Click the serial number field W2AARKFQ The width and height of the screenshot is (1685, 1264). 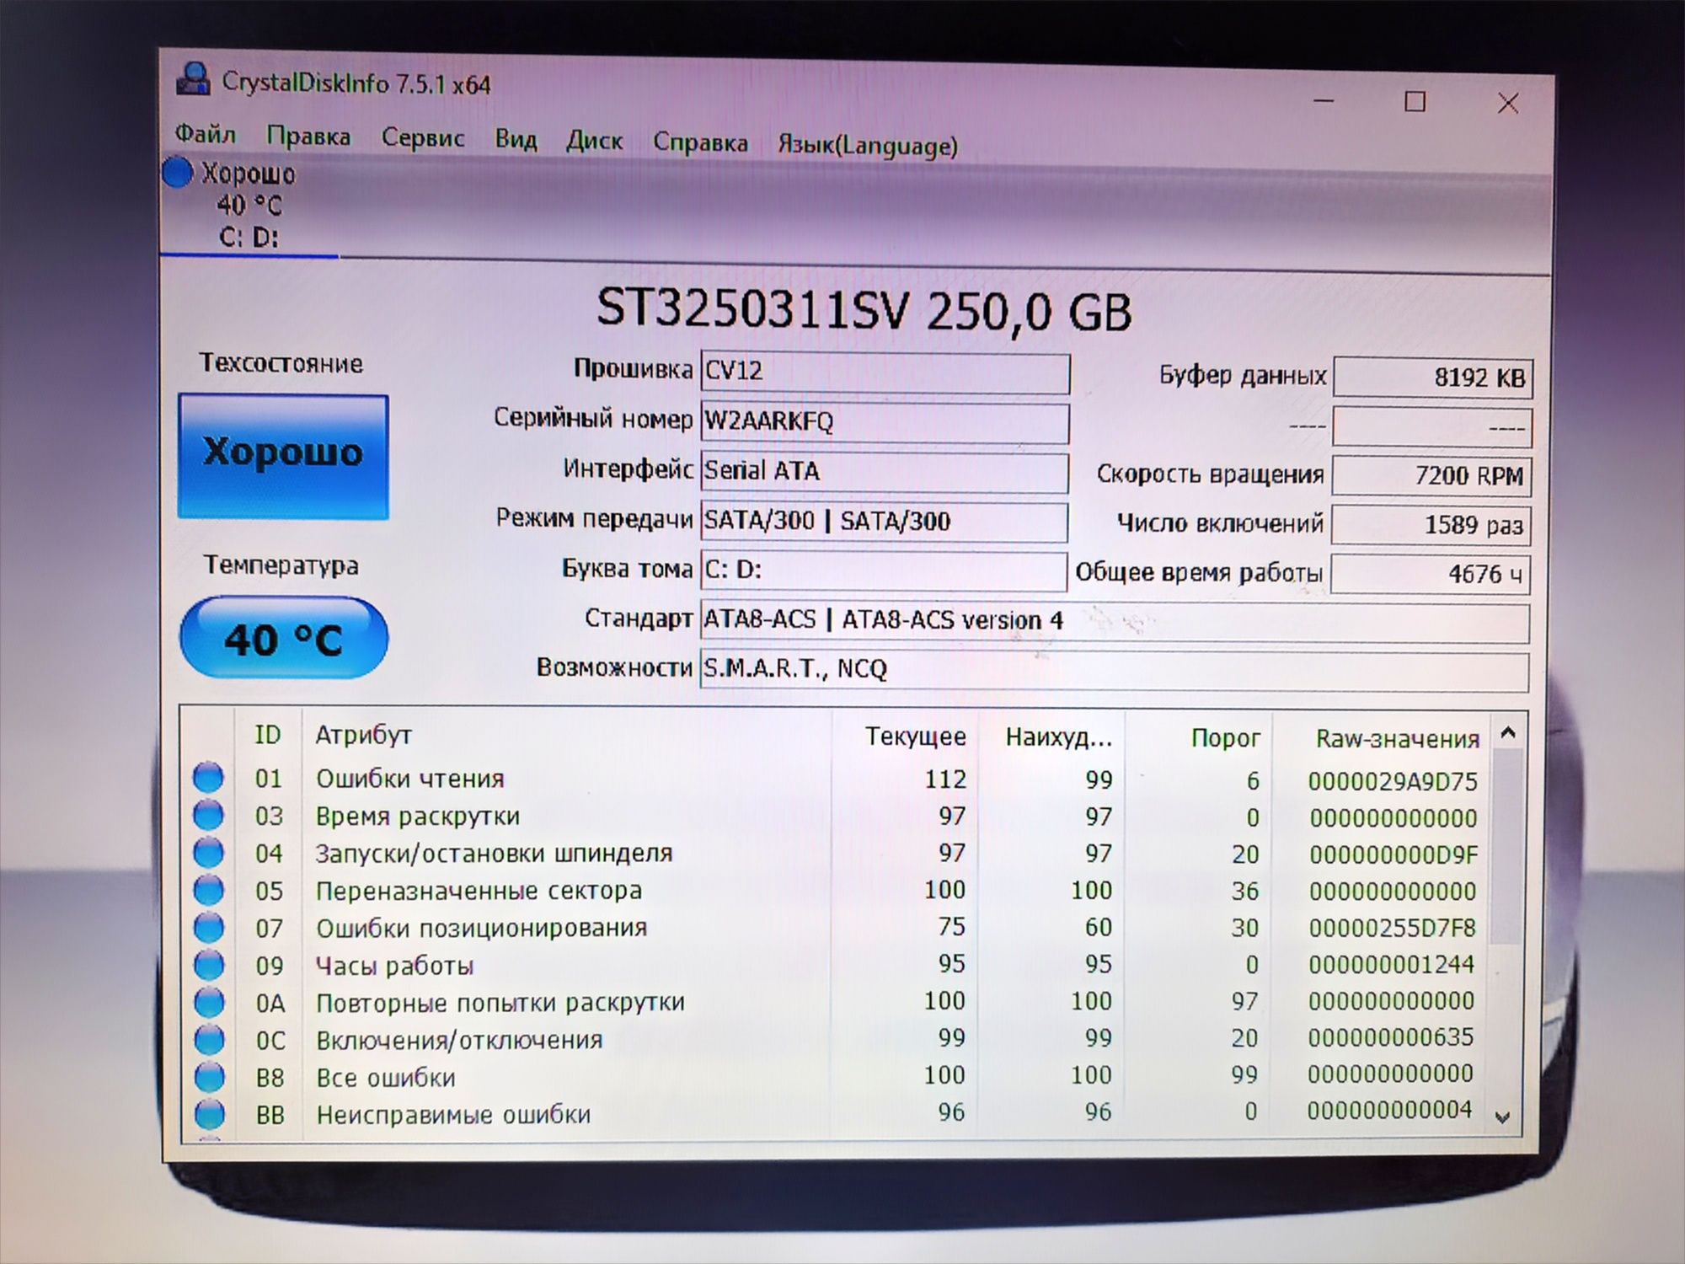885,422
